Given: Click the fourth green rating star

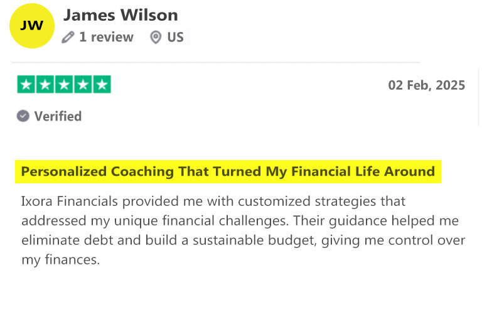Looking at the screenshot, I should tap(83, 84).
